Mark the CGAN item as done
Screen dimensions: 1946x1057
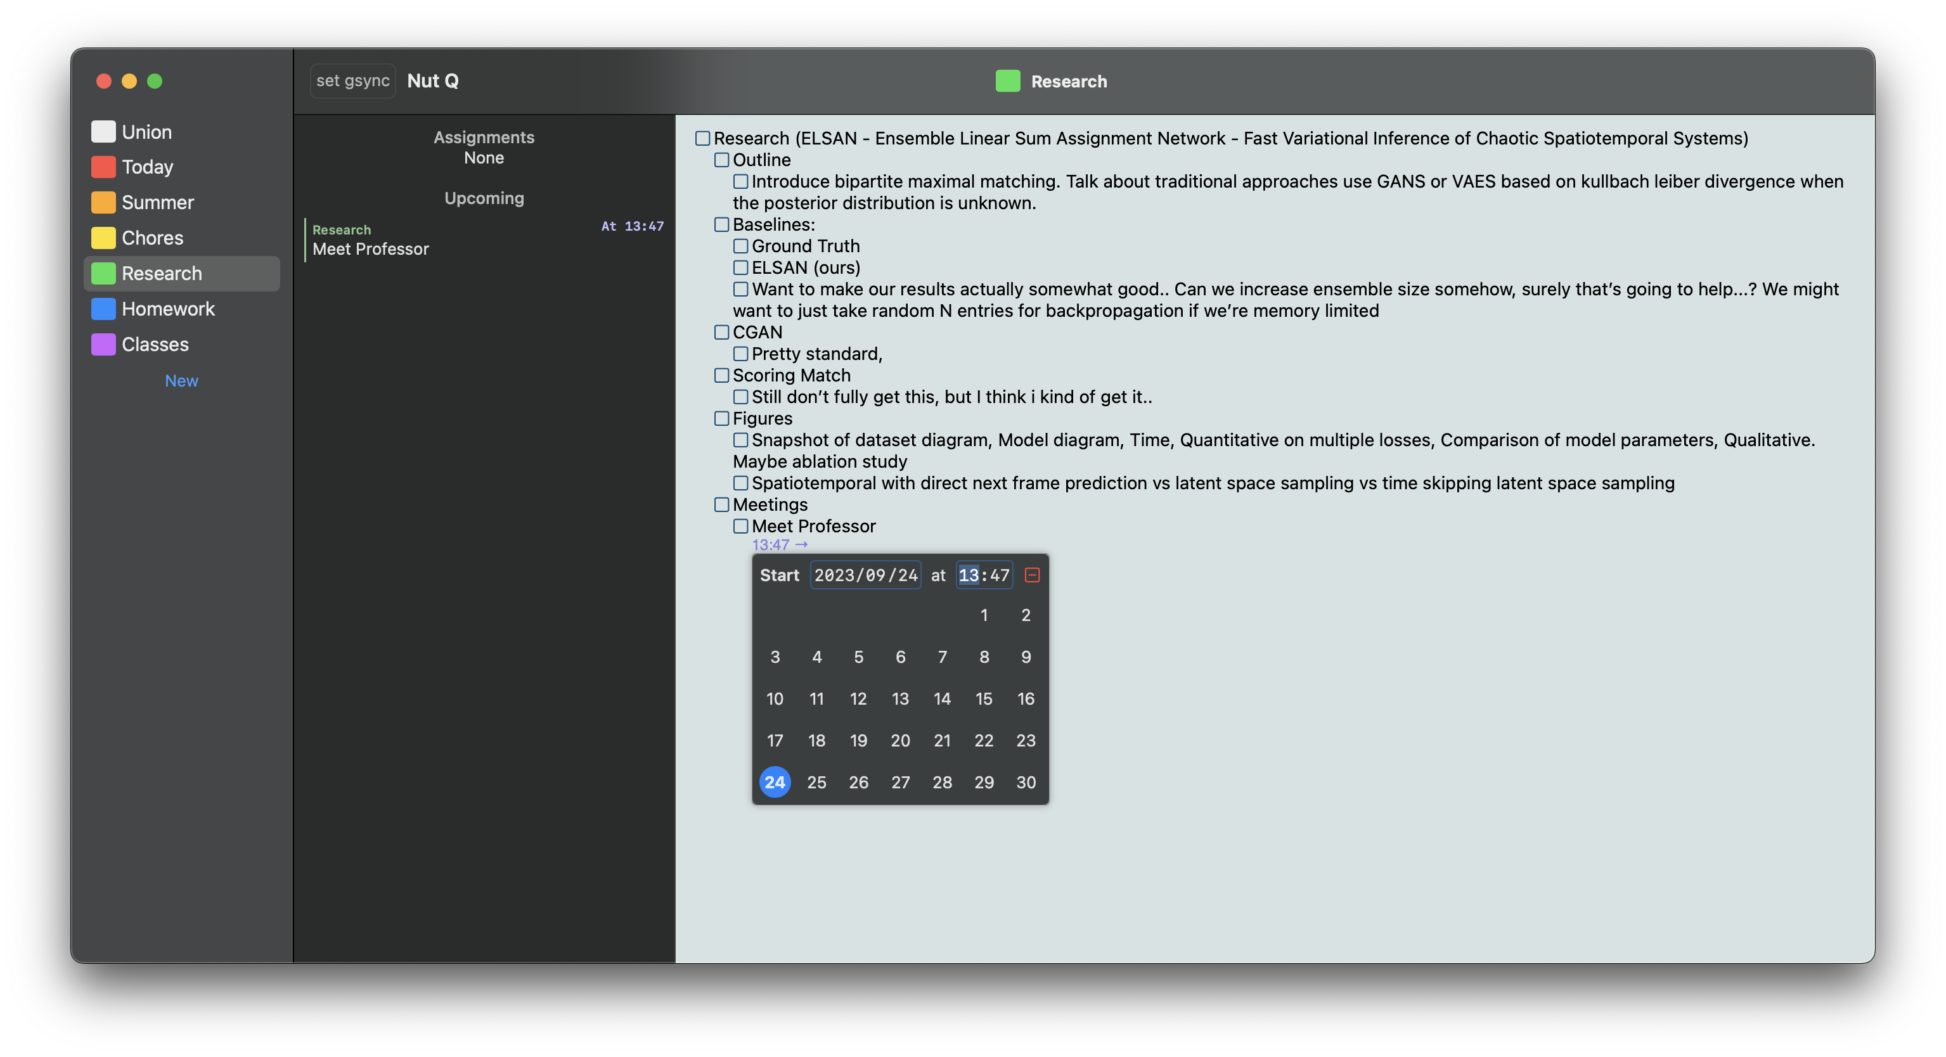pyautogui.click(x=721, y=332)
